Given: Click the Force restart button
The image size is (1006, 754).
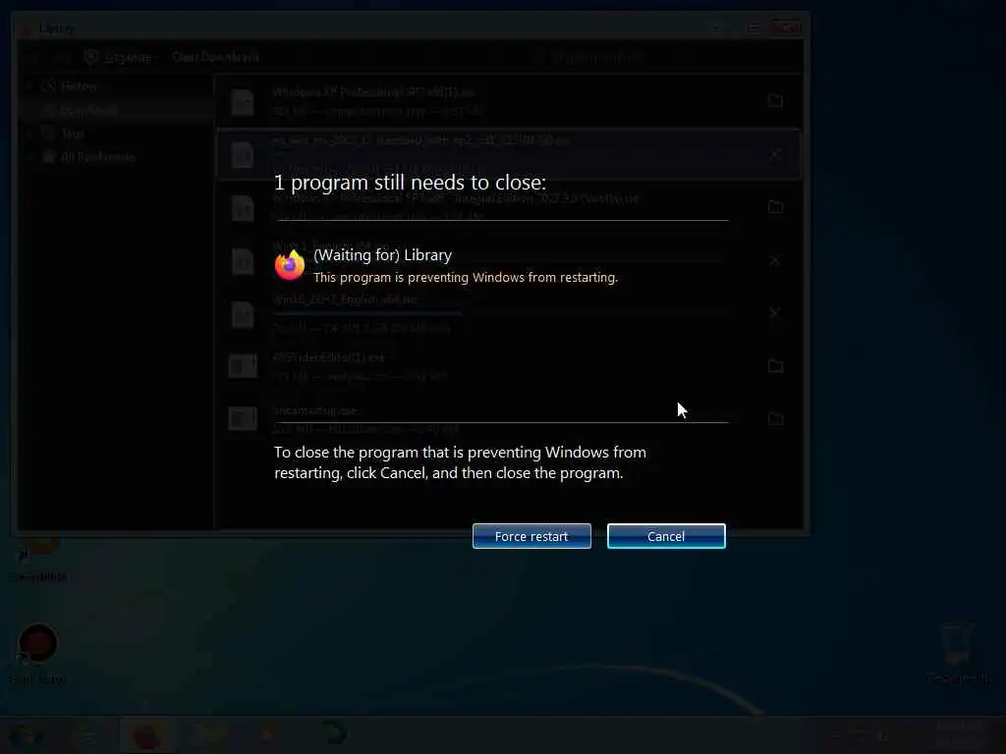Looking at the screenshot, I should [531, 536].
